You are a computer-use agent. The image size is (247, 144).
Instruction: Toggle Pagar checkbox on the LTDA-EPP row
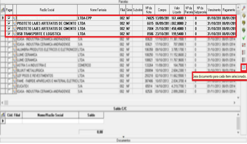coord(9,18)
